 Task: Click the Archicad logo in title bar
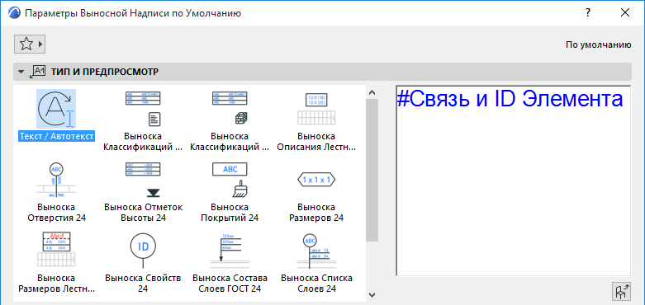tap(13, 13)
